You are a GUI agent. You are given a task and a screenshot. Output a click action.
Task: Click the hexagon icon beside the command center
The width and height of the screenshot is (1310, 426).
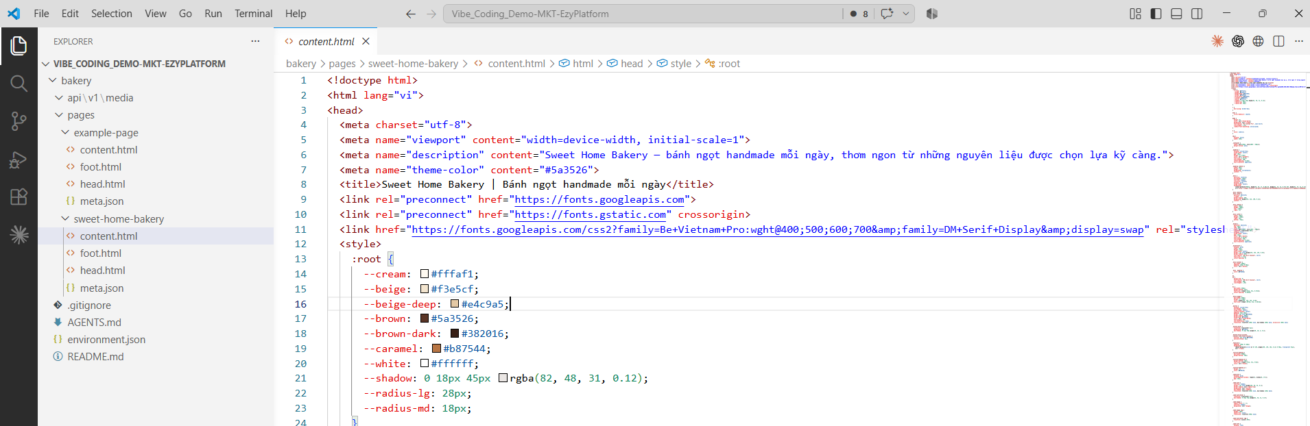[931, 14]
